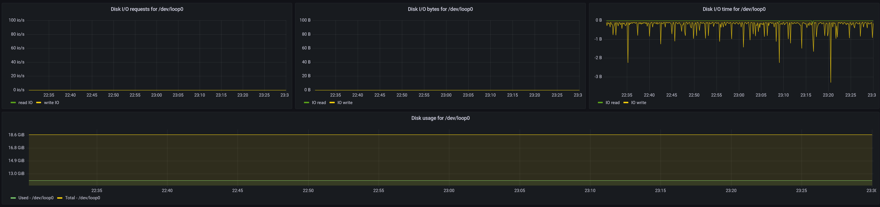Open the Disk I/O bytes panel title menu
880x207 pixels.
pyautogui.click(x=440, y=9)
